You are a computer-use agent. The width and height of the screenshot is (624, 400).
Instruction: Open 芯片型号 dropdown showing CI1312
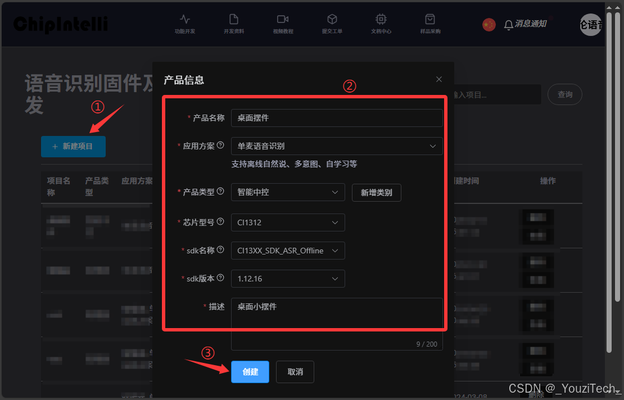tap(288, 222)
